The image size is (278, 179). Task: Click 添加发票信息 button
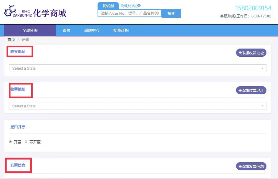(x=251, y=166)
